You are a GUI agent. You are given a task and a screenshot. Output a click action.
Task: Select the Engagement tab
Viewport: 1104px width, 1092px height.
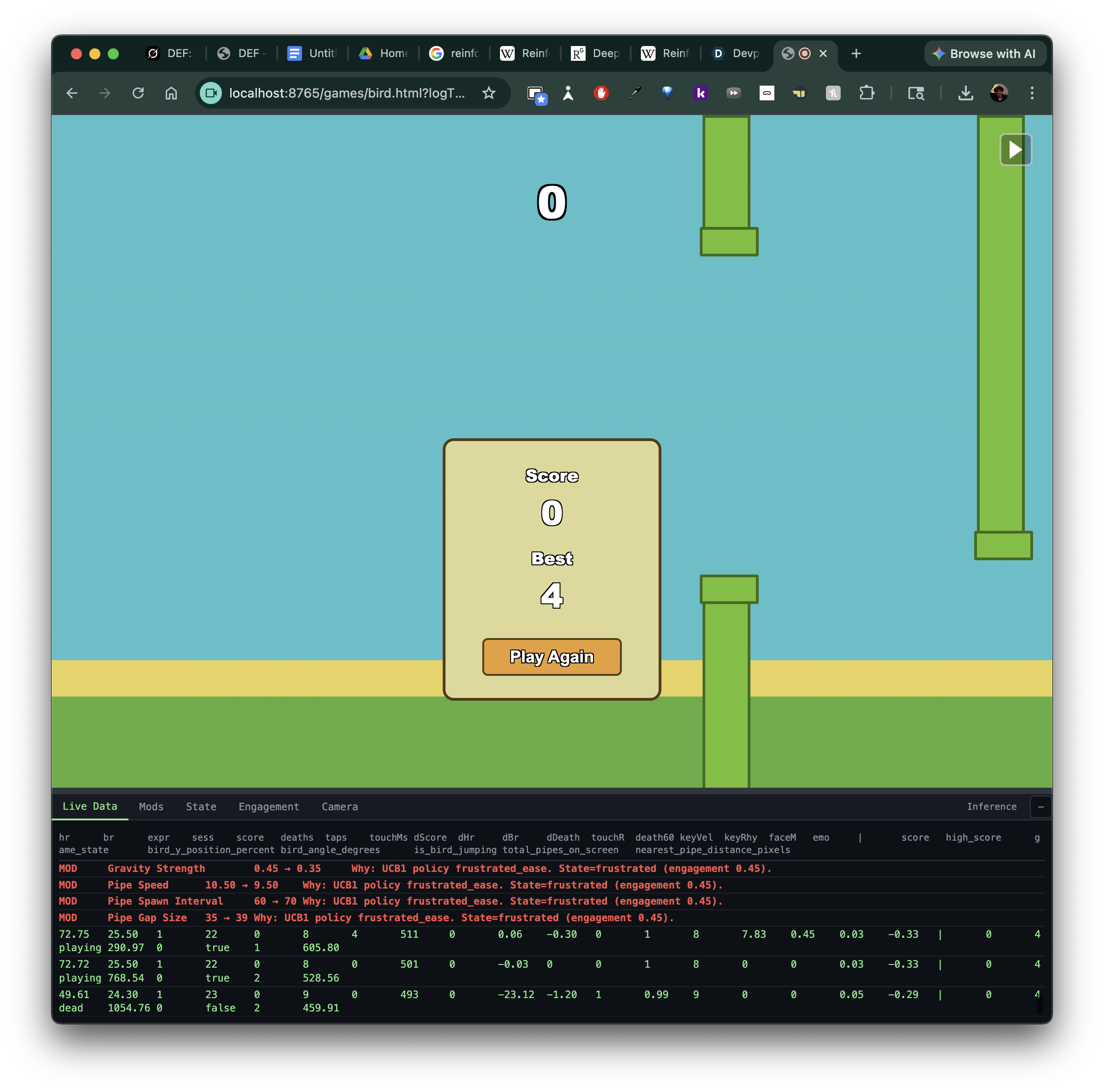(268, 806)
